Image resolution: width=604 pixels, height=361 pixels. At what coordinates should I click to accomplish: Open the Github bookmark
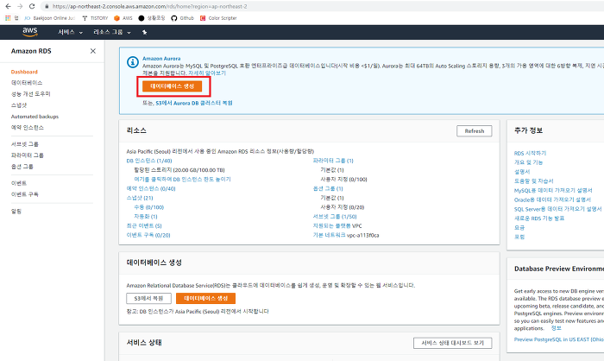pos(183,18)
